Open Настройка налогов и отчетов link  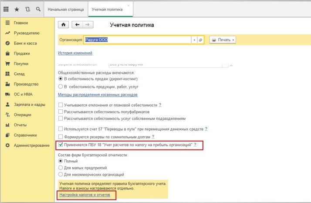click(85, 195)
